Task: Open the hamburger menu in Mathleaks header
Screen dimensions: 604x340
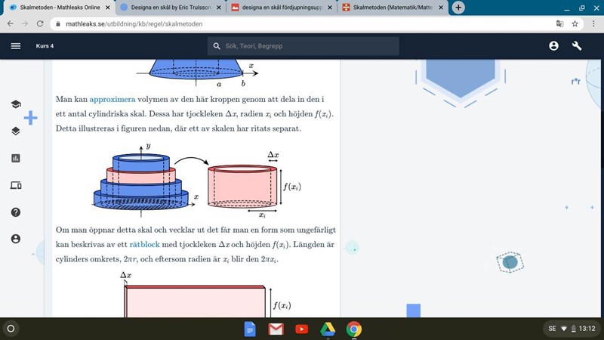Action: (x=15, y=46)
